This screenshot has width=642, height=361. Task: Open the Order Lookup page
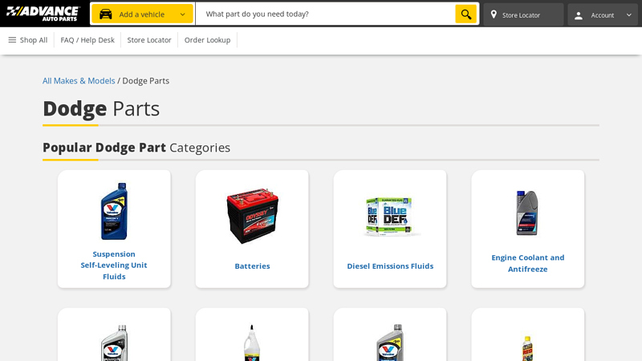(207, 40)
